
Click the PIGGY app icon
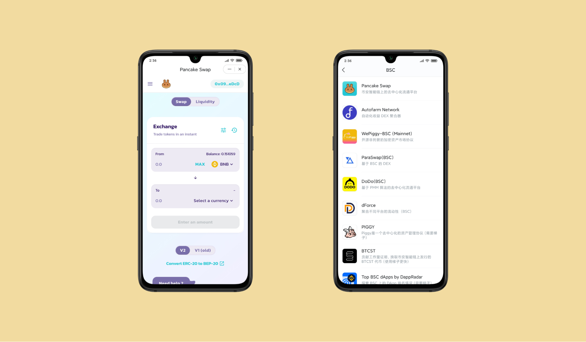point(349,232)
